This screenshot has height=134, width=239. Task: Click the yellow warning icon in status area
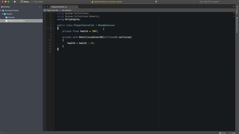(x=92, y=1)
